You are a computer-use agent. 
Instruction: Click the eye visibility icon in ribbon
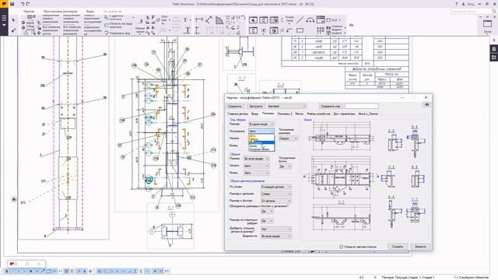[x=351, y=25]
